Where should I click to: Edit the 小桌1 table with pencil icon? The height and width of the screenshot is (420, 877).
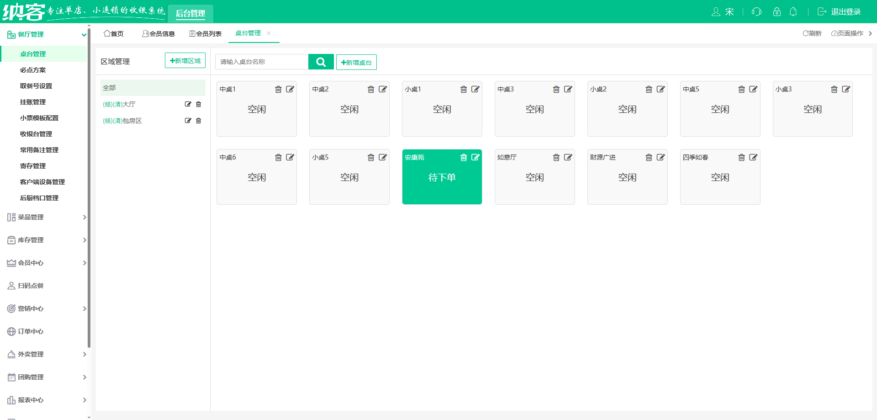pos(476,89)
